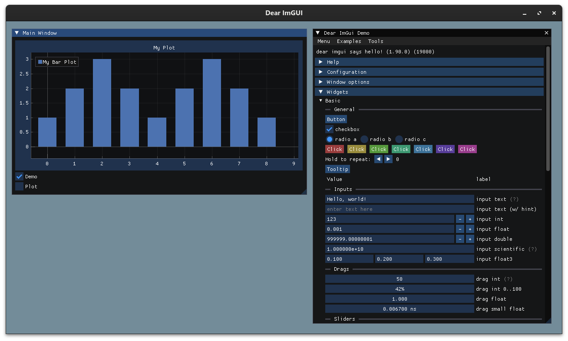
Task: Maximize the Dear ImGUI application window
Action: point(539,13)
